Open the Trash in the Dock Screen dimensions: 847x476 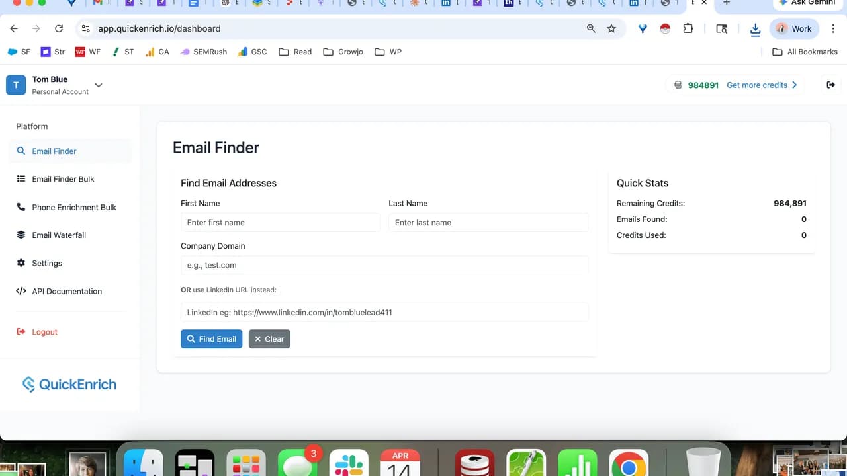coord(703,463)
